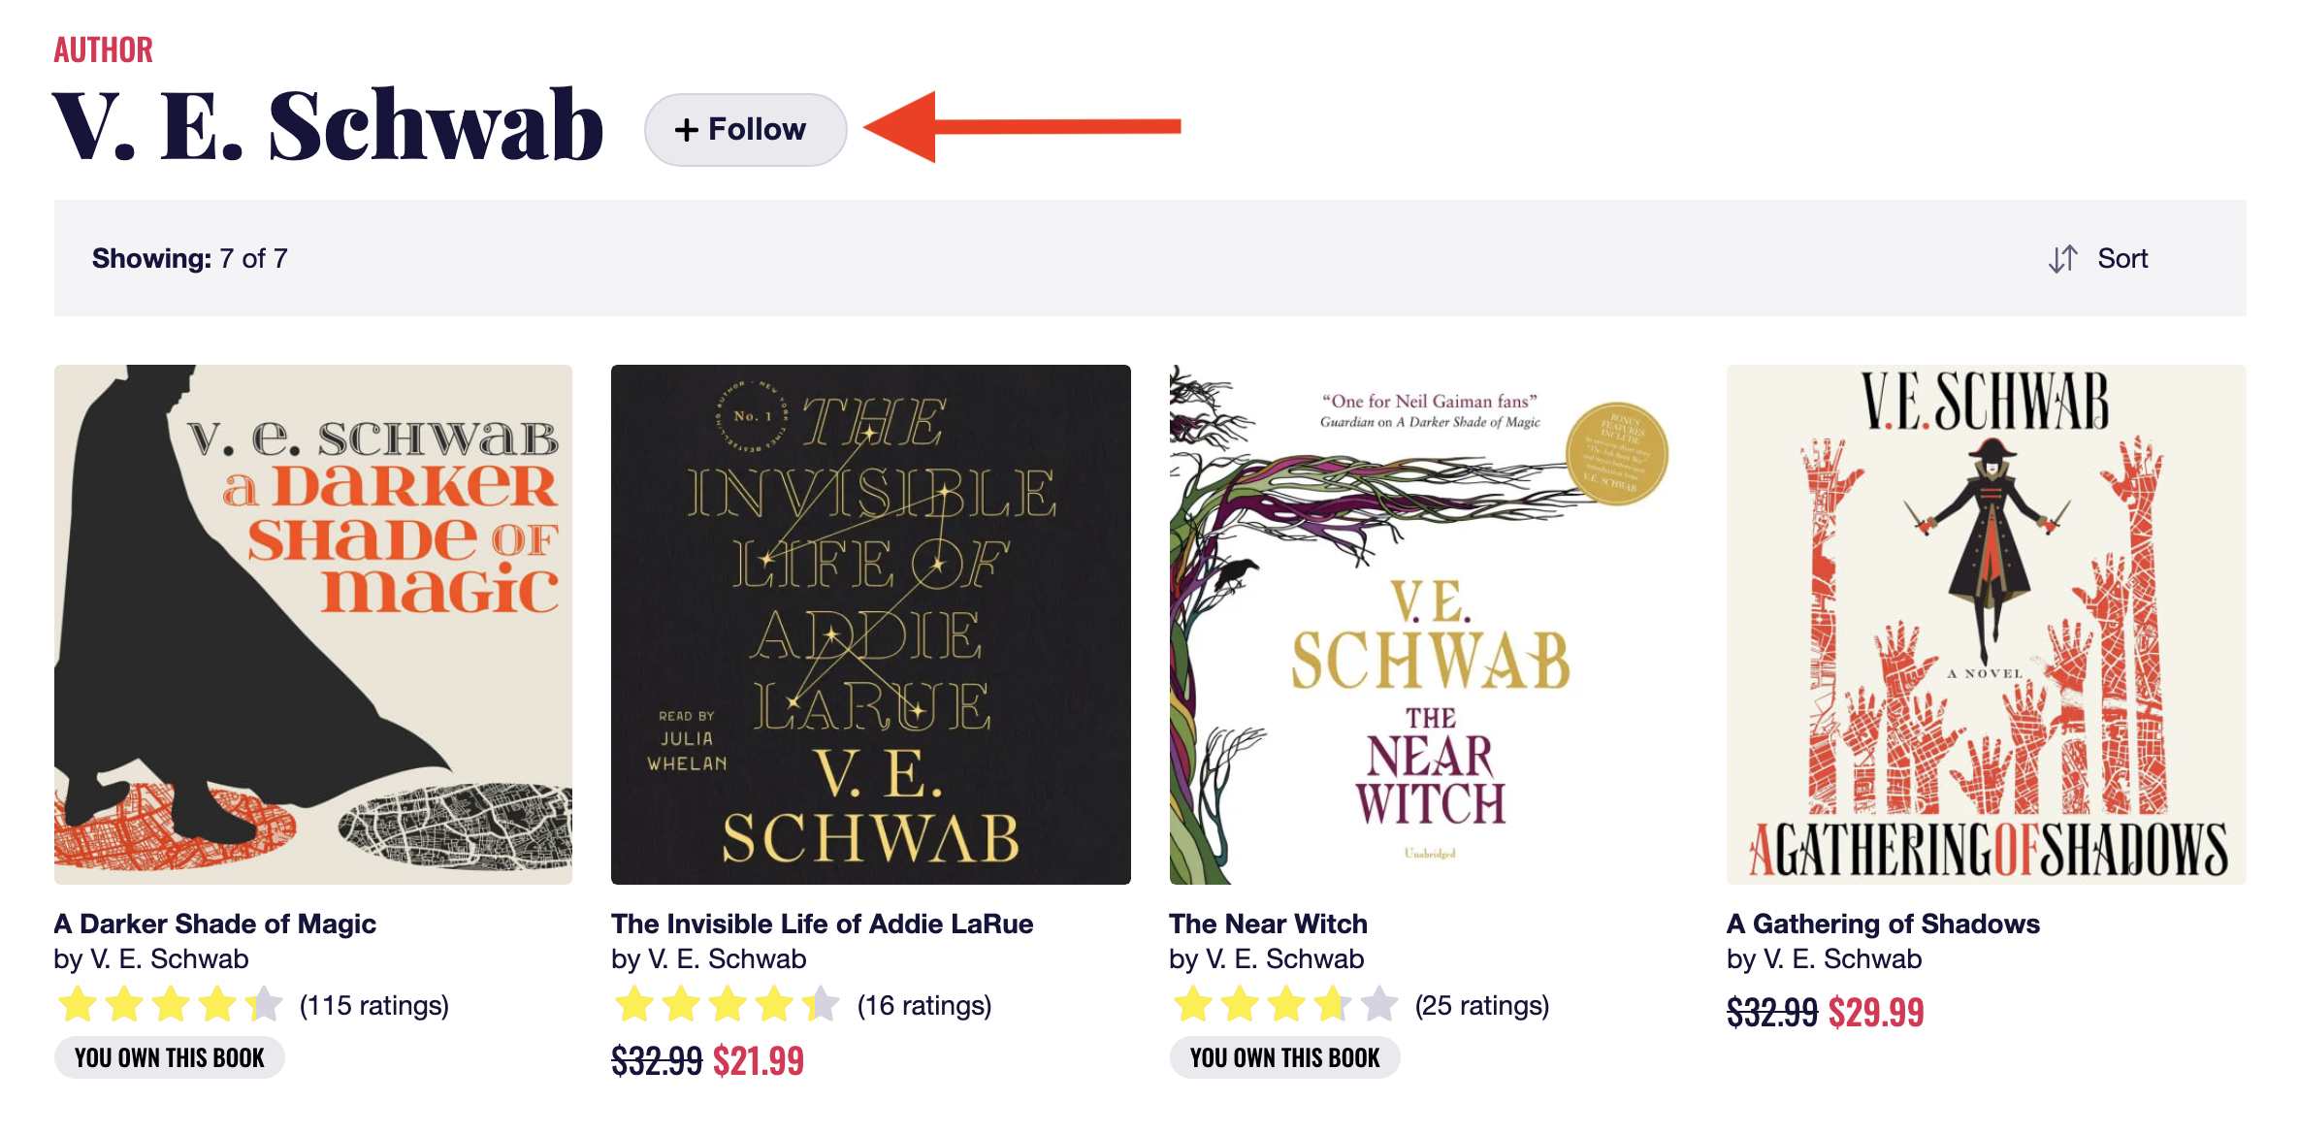
Task: Click The Near Witch cover image
Action: (x=1428, y=624)
